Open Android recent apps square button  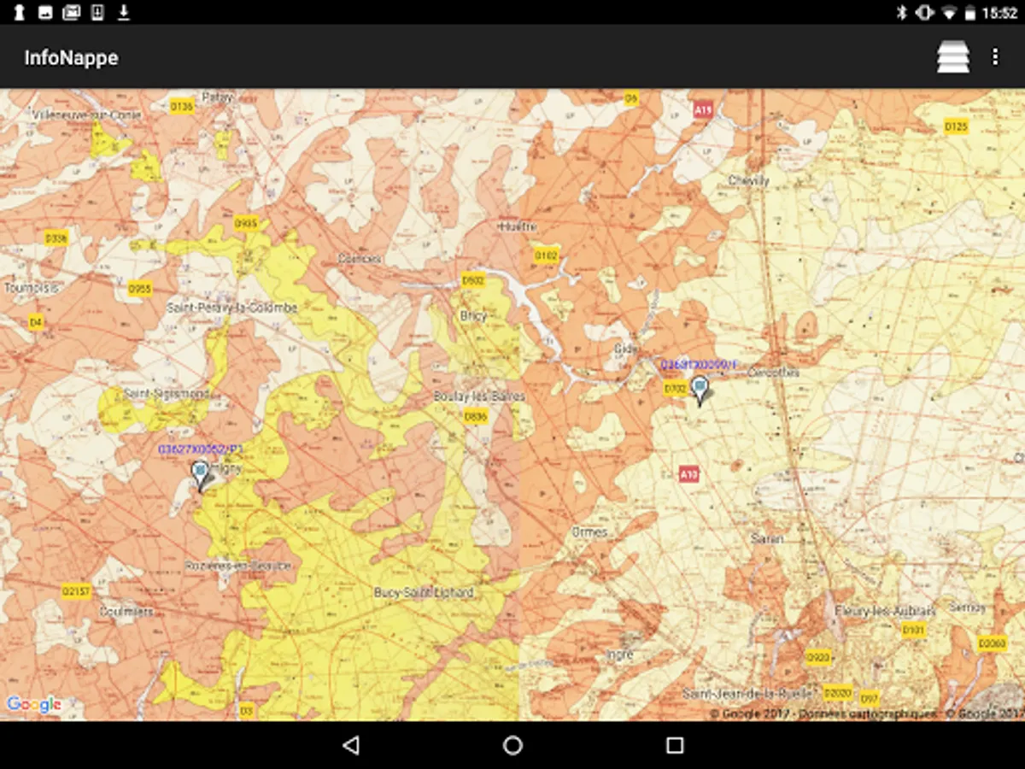[675, 745]
